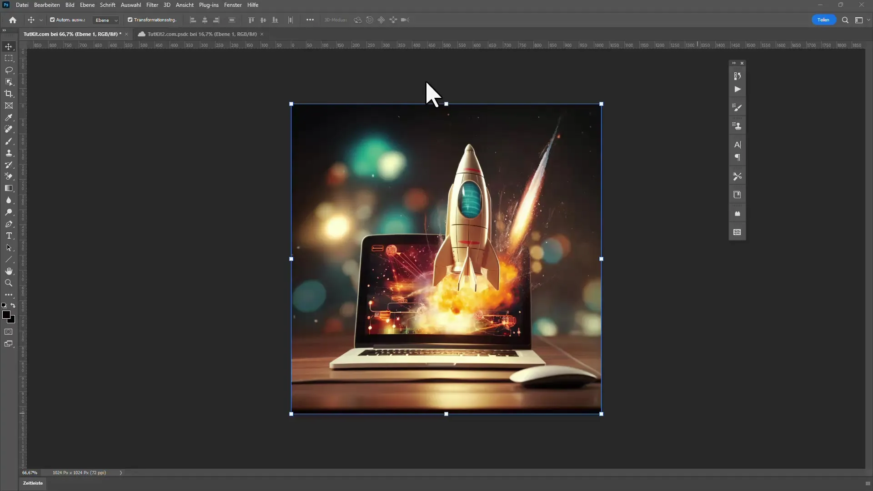
Task: Expand the toolbar double-arrow toggle
Action: [4, 30]
